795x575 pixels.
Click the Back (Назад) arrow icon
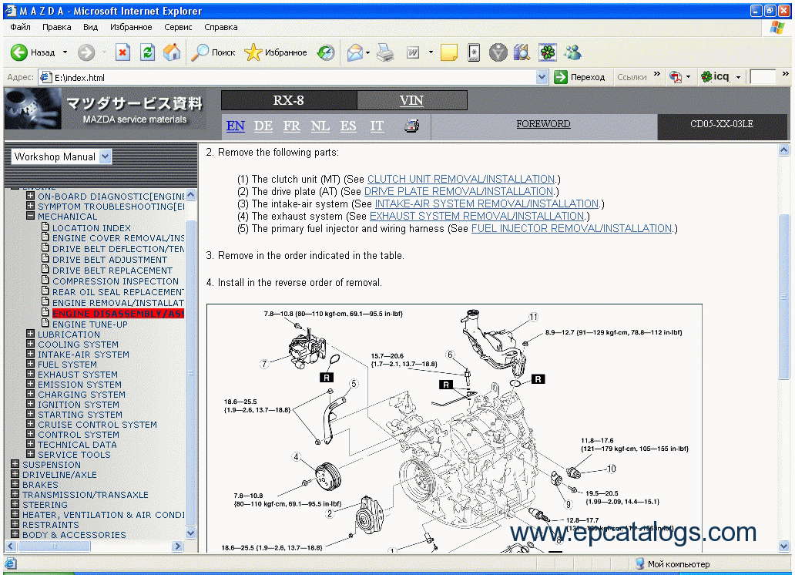point(19,52)
